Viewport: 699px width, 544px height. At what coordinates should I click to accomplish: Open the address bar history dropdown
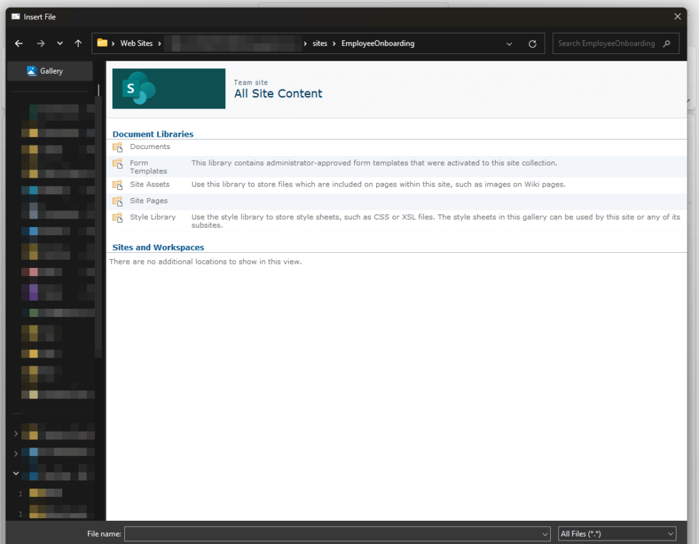pyautogui.click(x=509, y=44)
